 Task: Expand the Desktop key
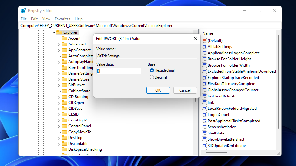(x=59, y=138)
